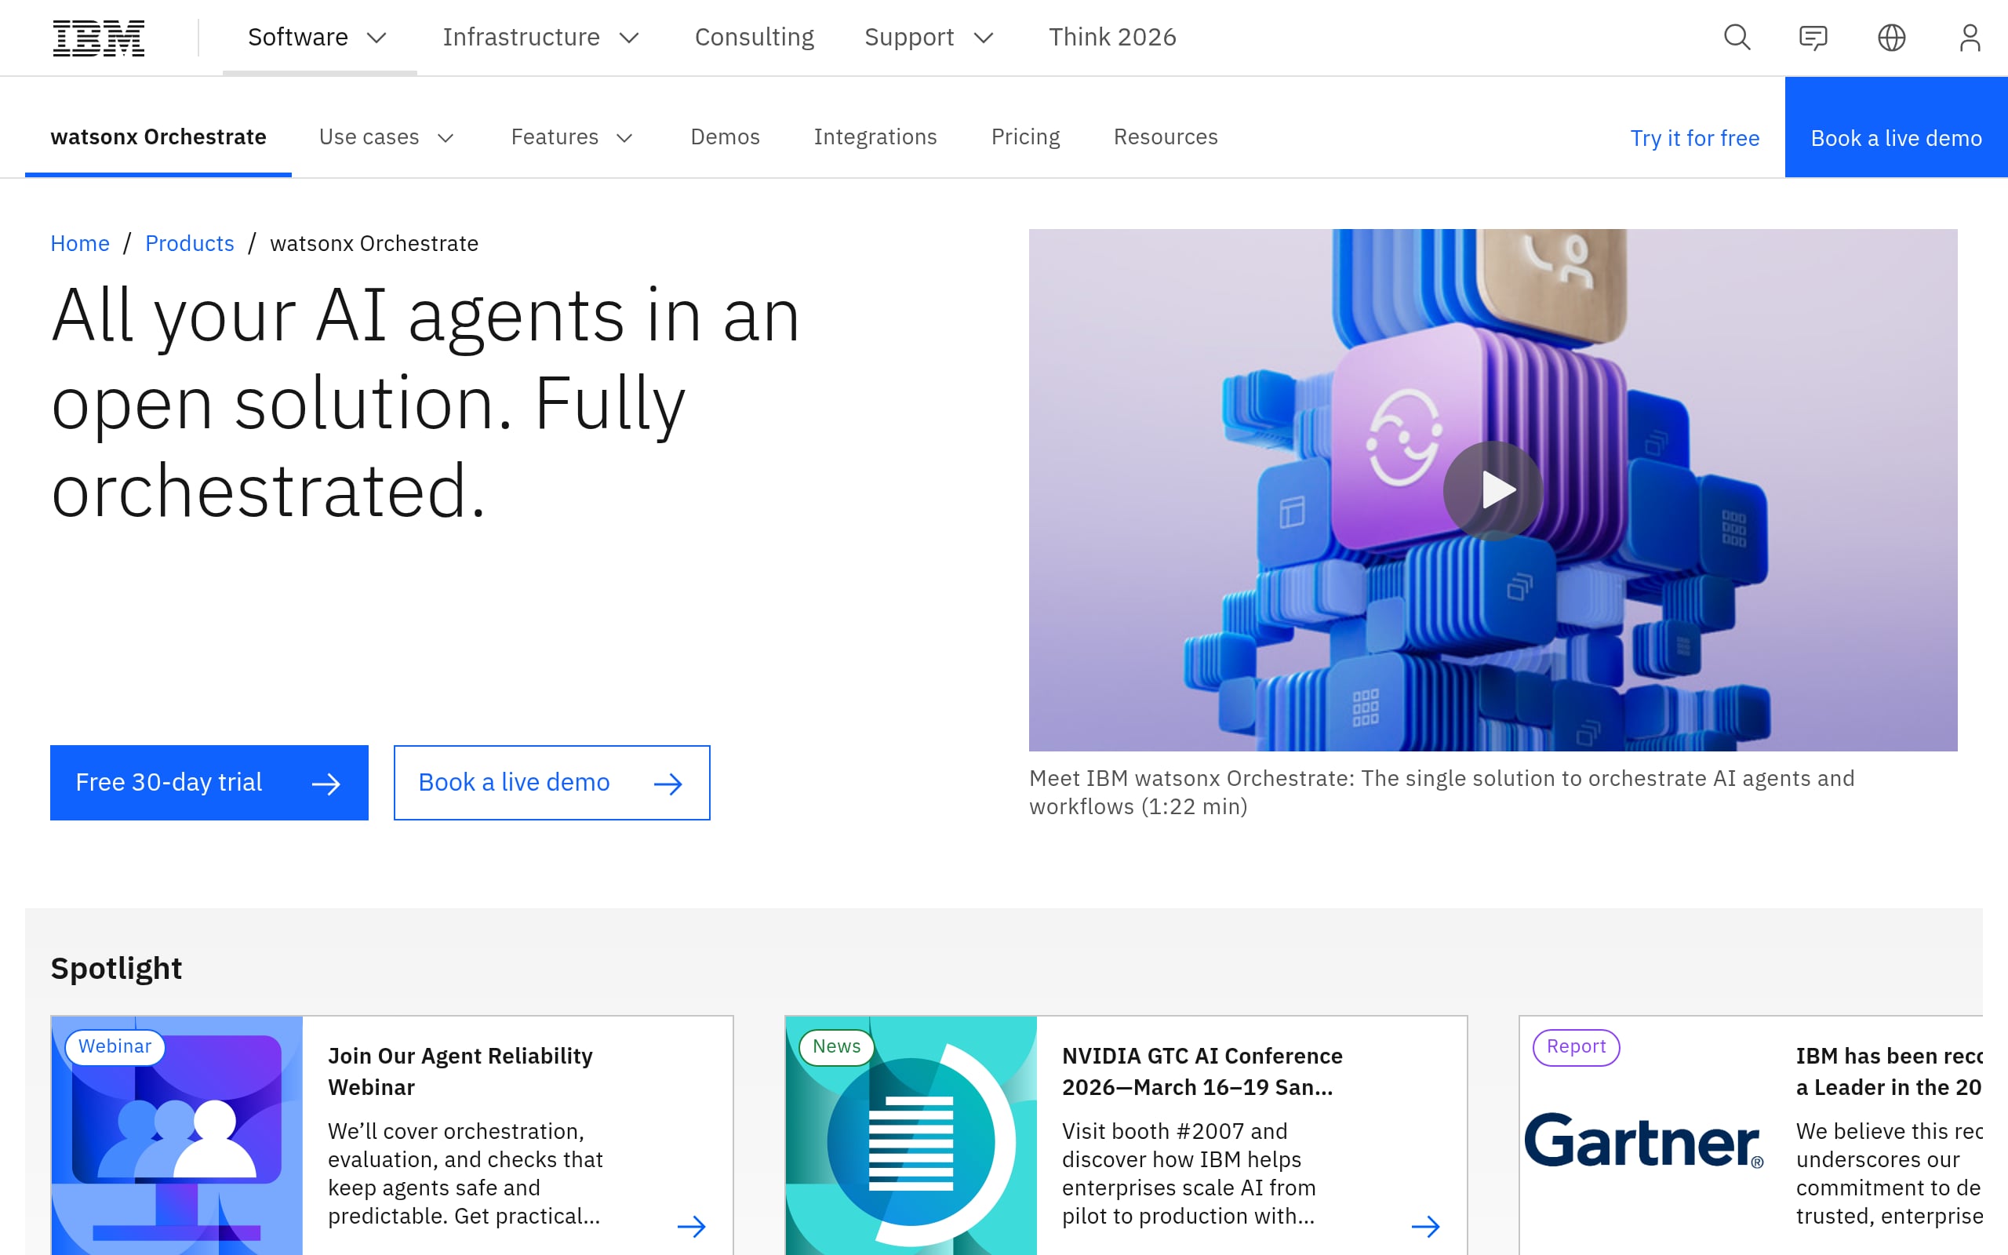Select the Pricing tab
This screenshot has width=2008, height=1255.
[1024, 137]
